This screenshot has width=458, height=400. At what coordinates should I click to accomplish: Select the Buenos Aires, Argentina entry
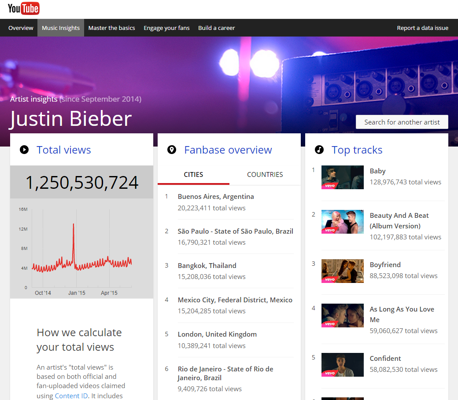[x=216, y=197]
